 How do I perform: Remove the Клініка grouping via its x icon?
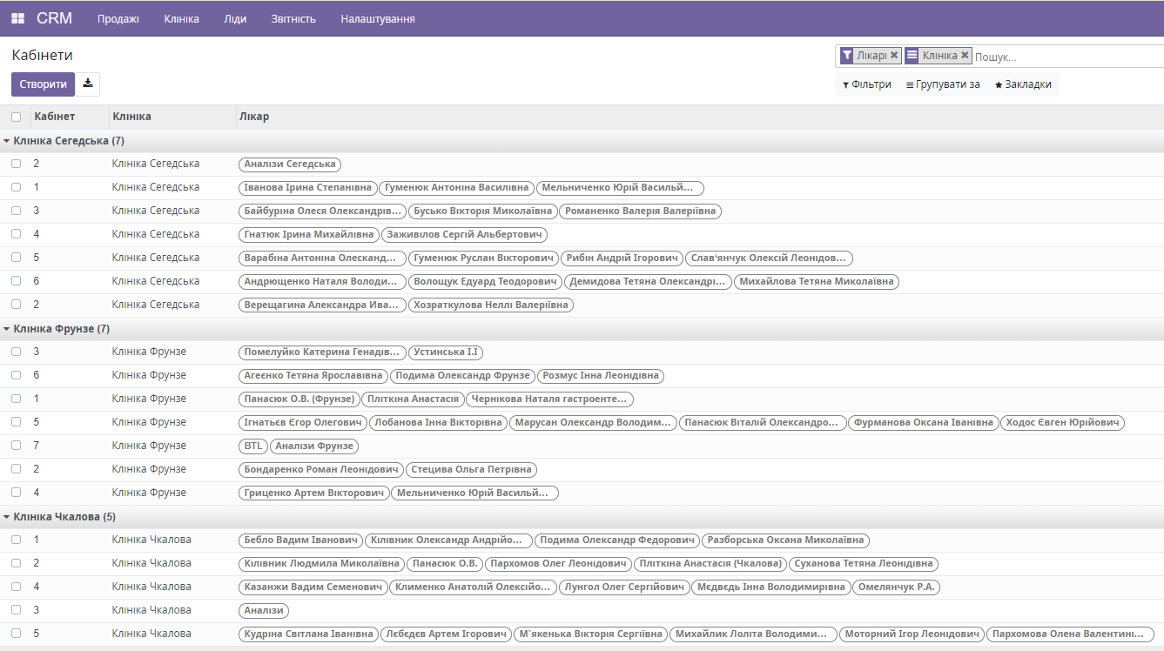[966, 55]
